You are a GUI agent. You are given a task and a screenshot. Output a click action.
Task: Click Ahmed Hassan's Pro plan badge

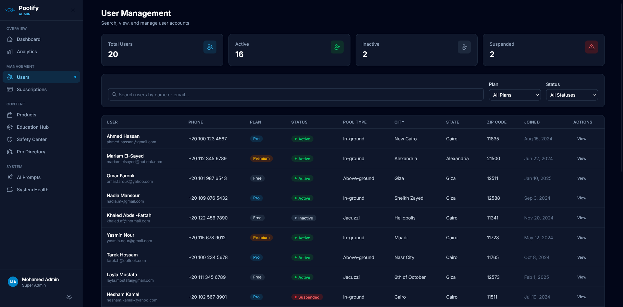(x=256, y=139)
